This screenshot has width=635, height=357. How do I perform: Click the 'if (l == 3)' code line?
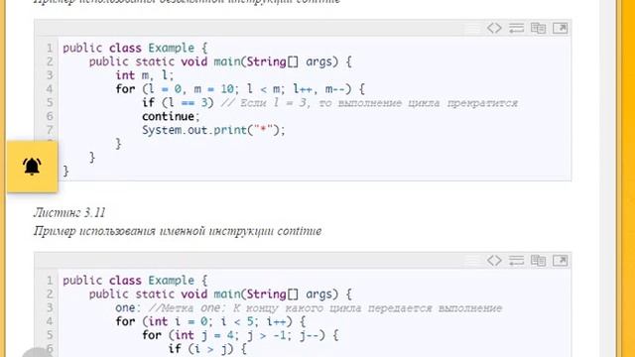pyautogui.click(x=329, y=102)
